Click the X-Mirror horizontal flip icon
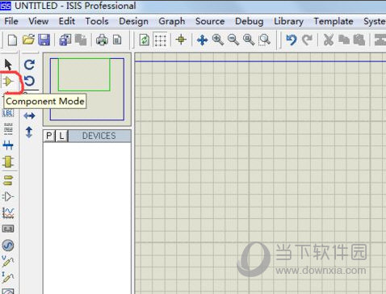The width and height of the screenshot is (386, 294). [x=29, y=115]
